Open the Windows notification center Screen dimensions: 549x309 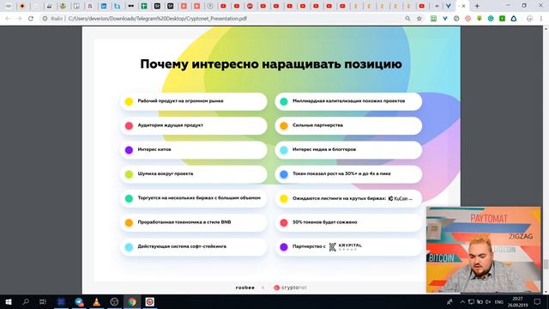(538, 301)
